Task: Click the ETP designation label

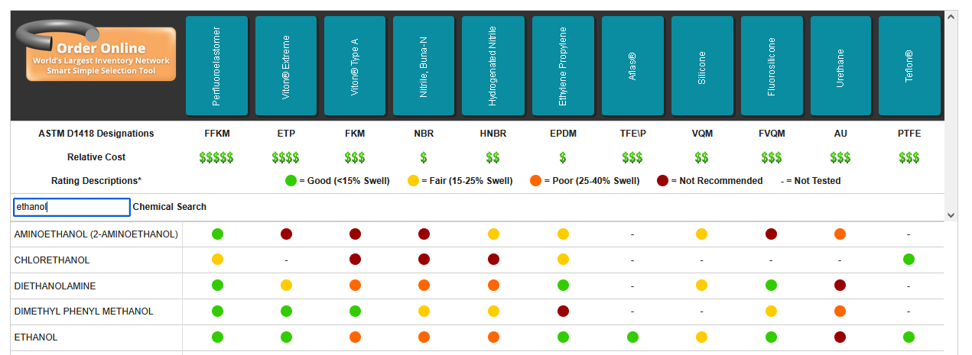Action: 286,134
